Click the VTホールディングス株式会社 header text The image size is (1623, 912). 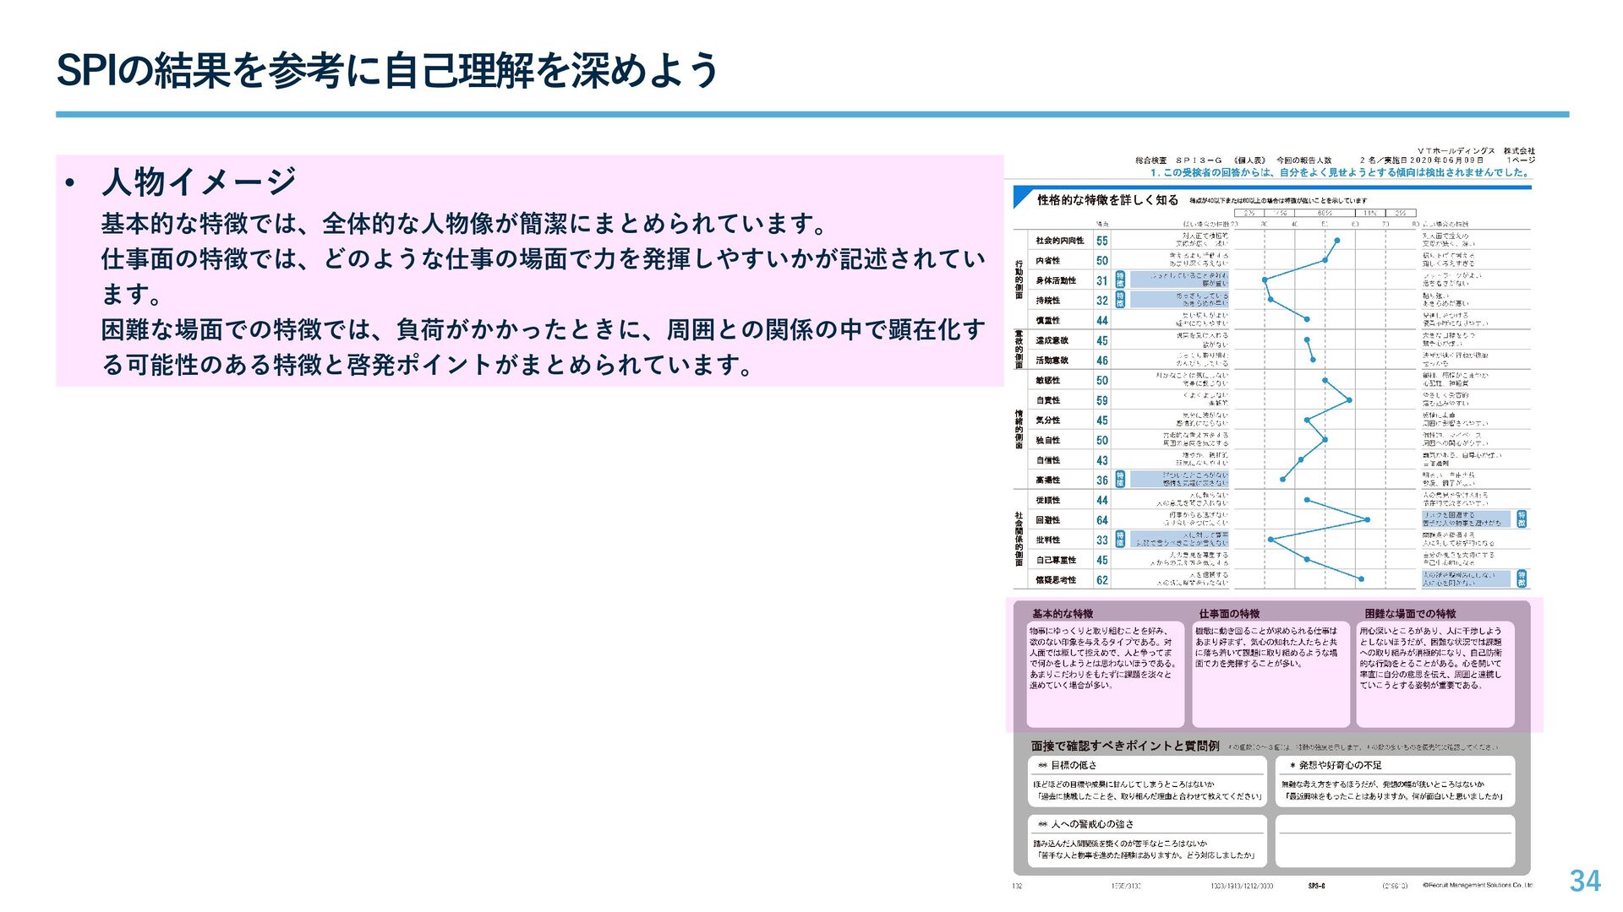(x=1476, y=150)
